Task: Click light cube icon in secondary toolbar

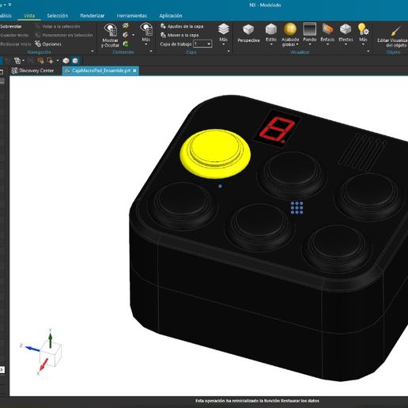Action: coord(66,61)
